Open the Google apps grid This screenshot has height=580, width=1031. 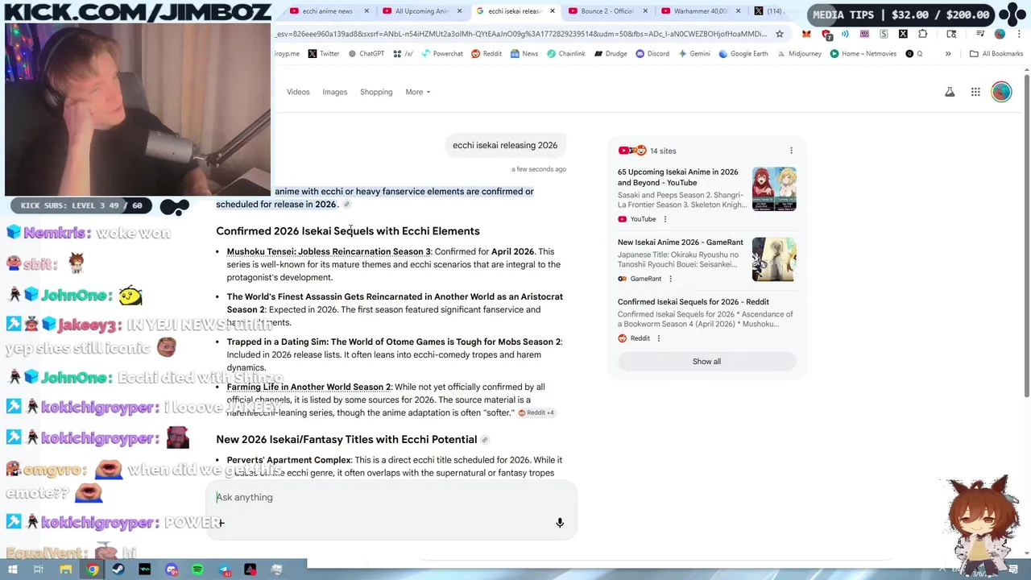975,92
